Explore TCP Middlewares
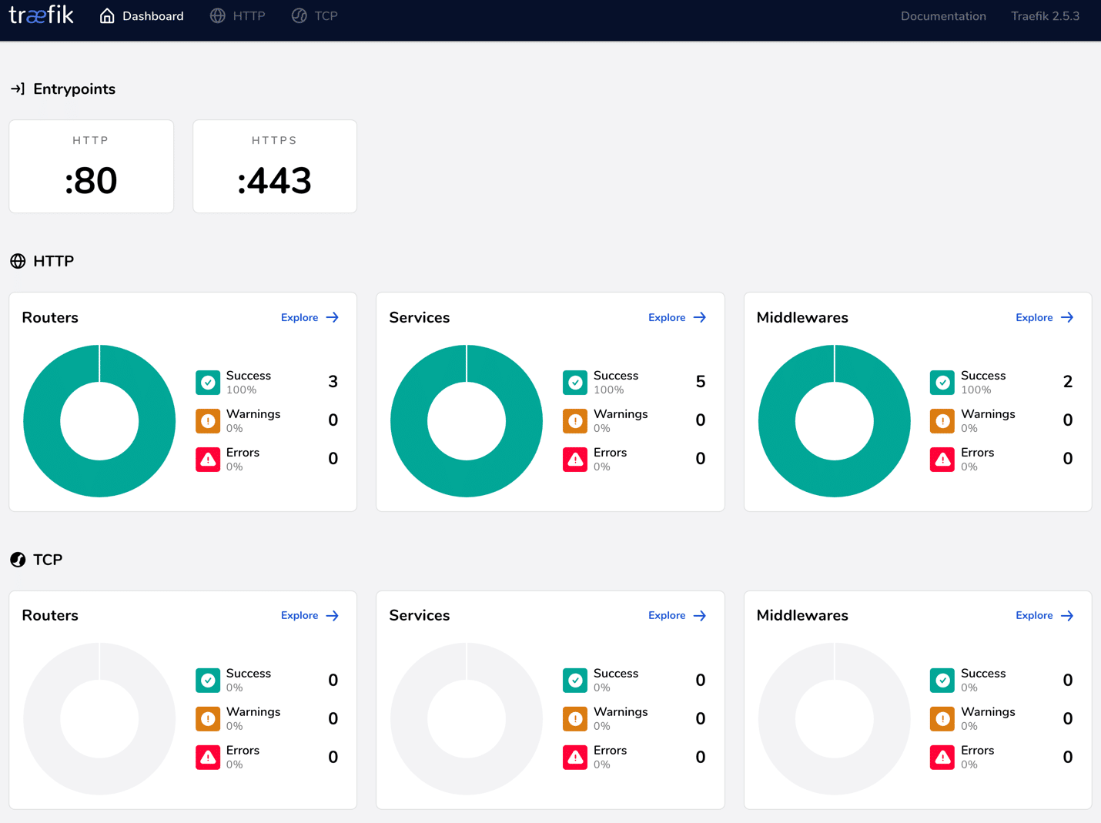Screen dimensions: 1101x823 point(1045,615)
